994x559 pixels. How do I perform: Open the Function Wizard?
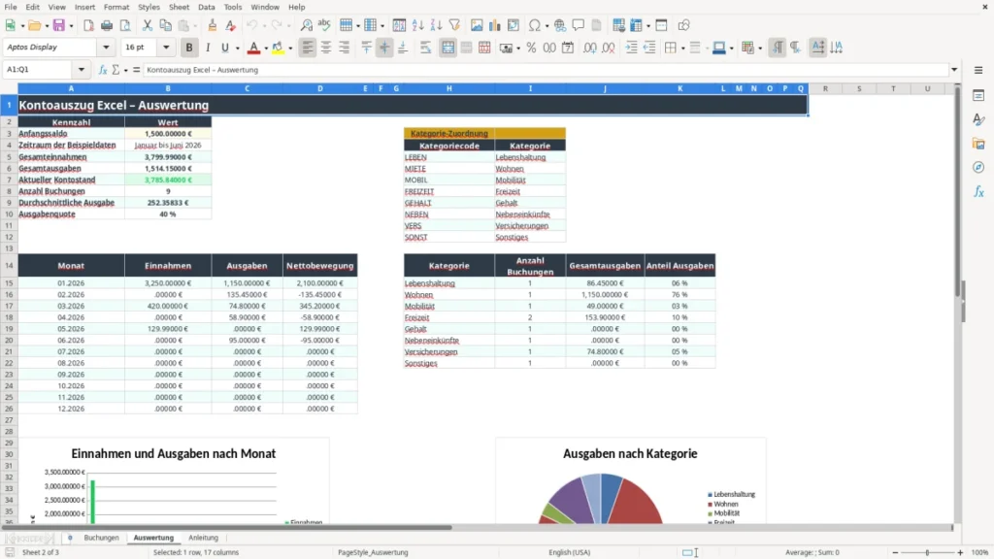click(x=103, y=70)
